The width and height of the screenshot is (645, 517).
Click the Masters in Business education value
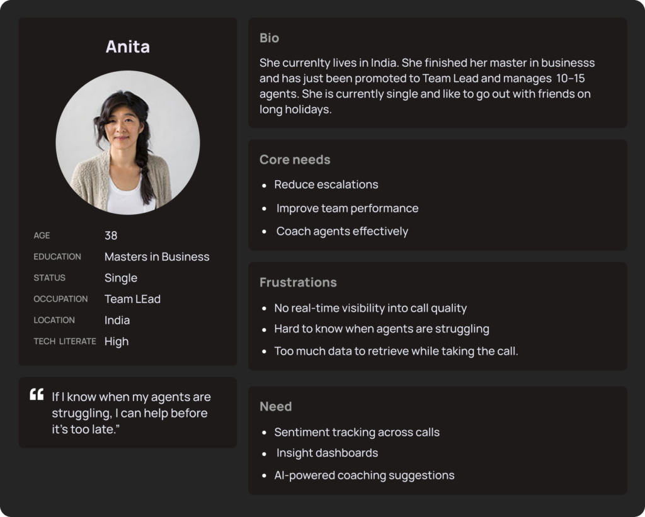tap(157, 256)
